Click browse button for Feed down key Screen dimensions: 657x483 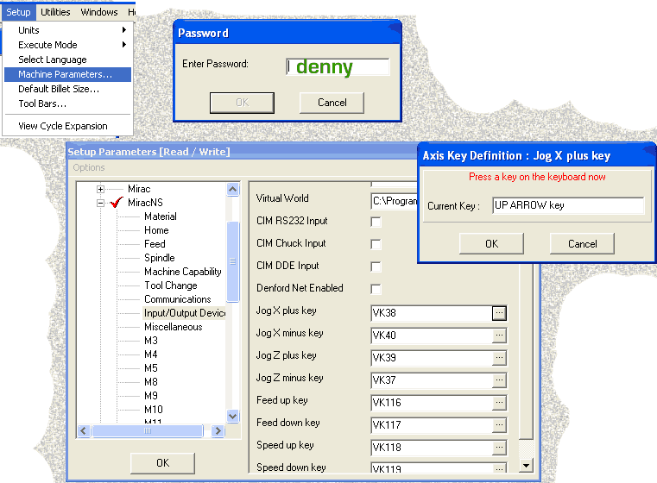click(499, 424)
